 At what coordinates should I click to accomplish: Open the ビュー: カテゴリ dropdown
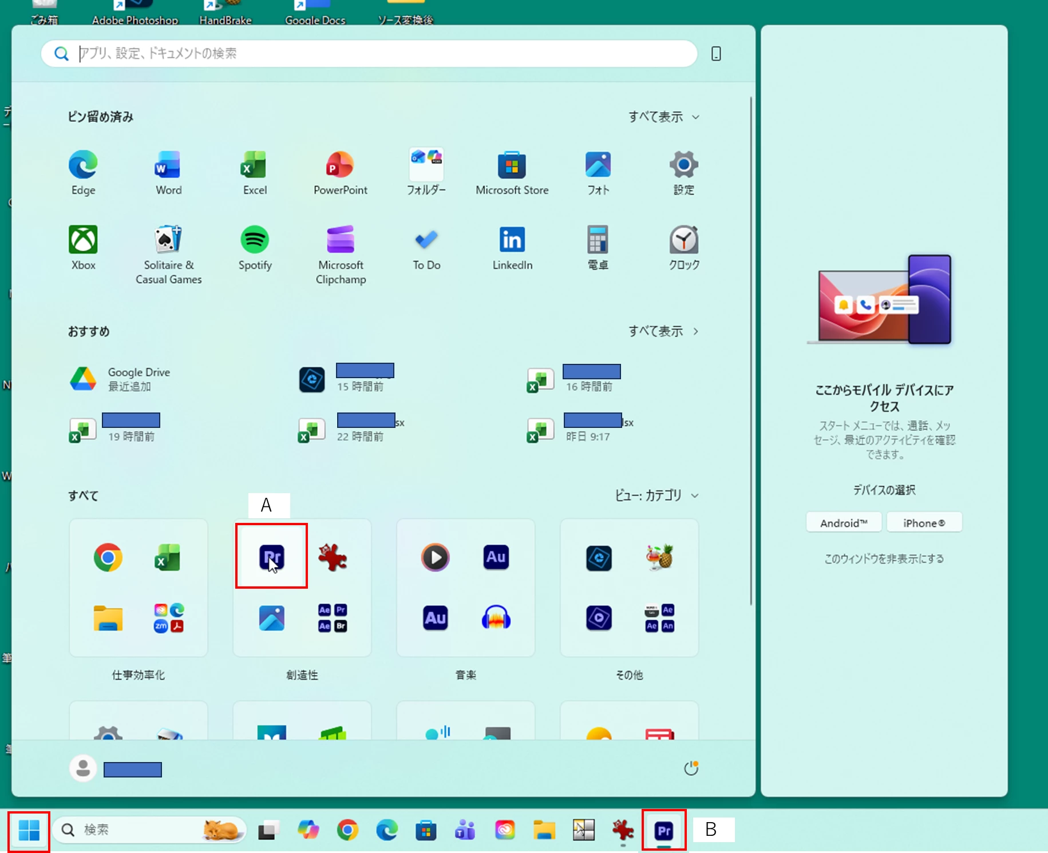pyautogui.click(x=657, y=495)
